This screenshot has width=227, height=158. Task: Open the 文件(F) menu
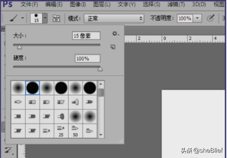[29, 5]
